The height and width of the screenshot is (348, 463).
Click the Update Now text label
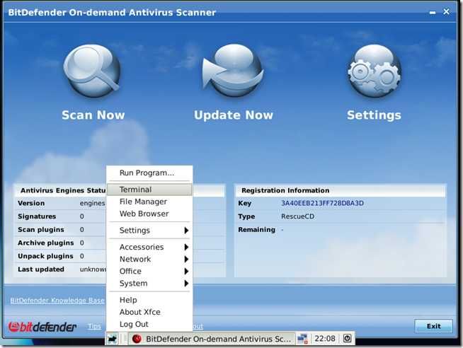tap(234, 115)
